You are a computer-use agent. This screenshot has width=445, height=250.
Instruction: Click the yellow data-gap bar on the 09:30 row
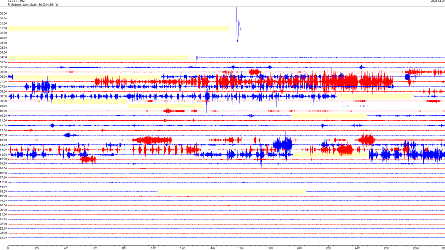pos(165,106)
